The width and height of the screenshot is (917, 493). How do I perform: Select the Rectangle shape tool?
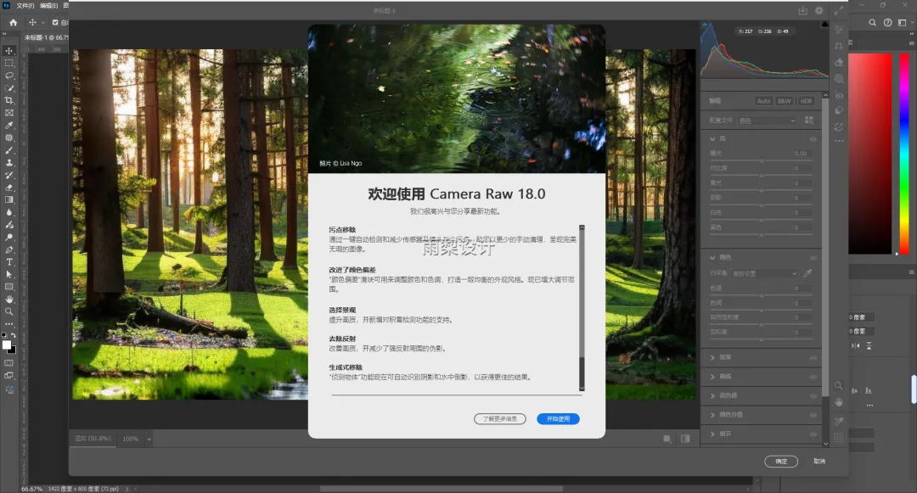[x=8, y=287]
